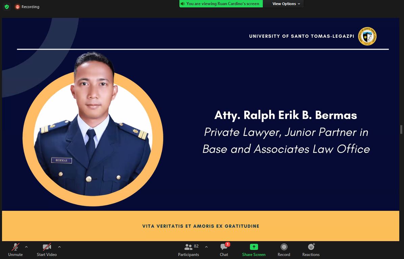Turn on camera with Start Video
The width and height of the screenshot is (404, 259).
click(x=47, y=250)
